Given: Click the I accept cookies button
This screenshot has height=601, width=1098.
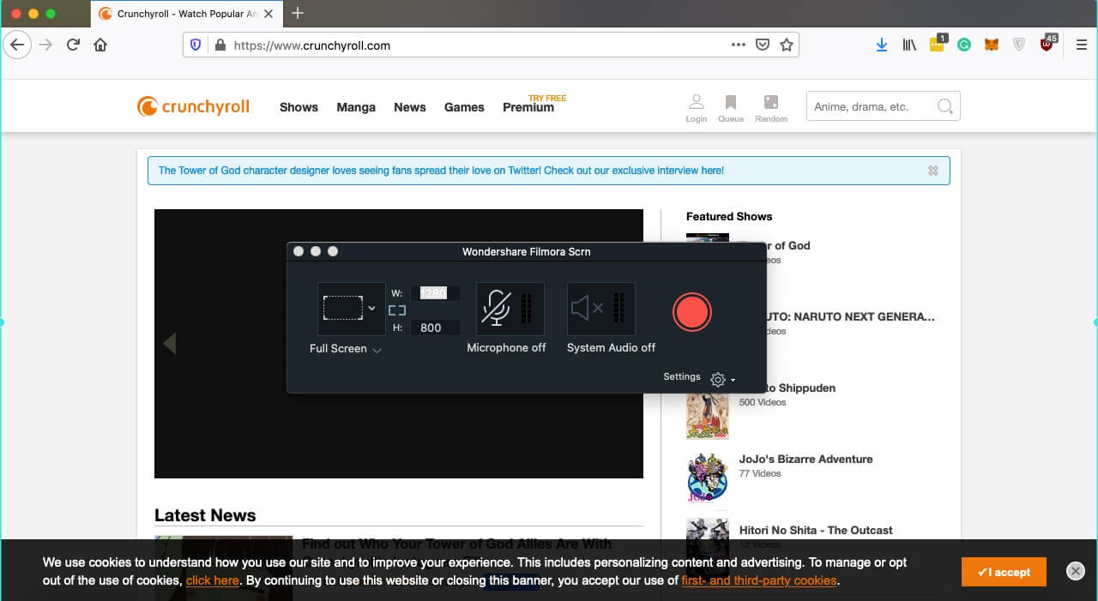Looking at the screenshot, I should pyautogui.click(x=1004, y=572).
